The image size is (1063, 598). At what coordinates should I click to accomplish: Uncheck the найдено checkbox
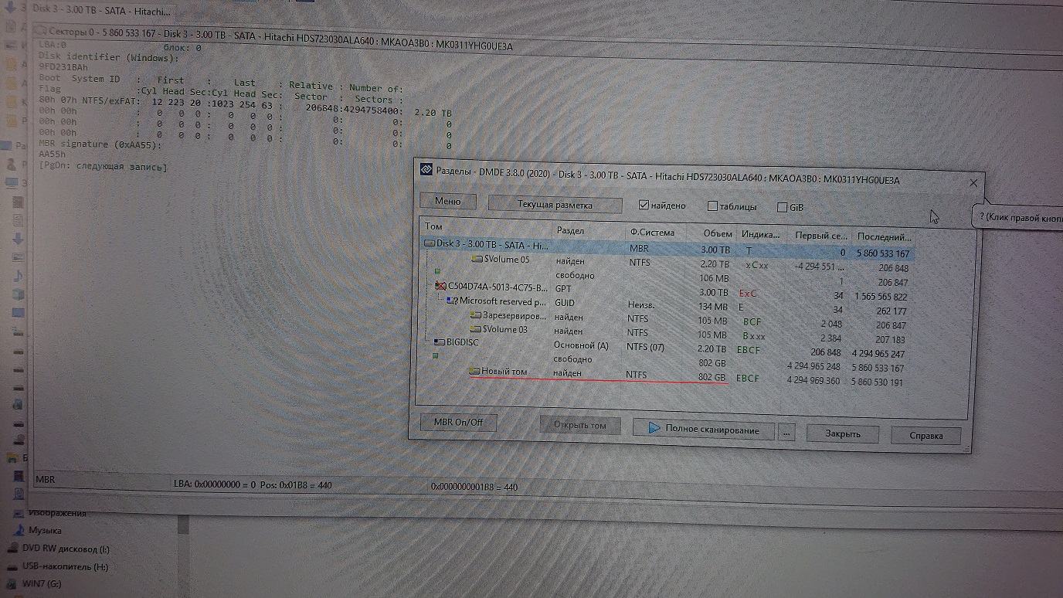click(x=644, y=206)
